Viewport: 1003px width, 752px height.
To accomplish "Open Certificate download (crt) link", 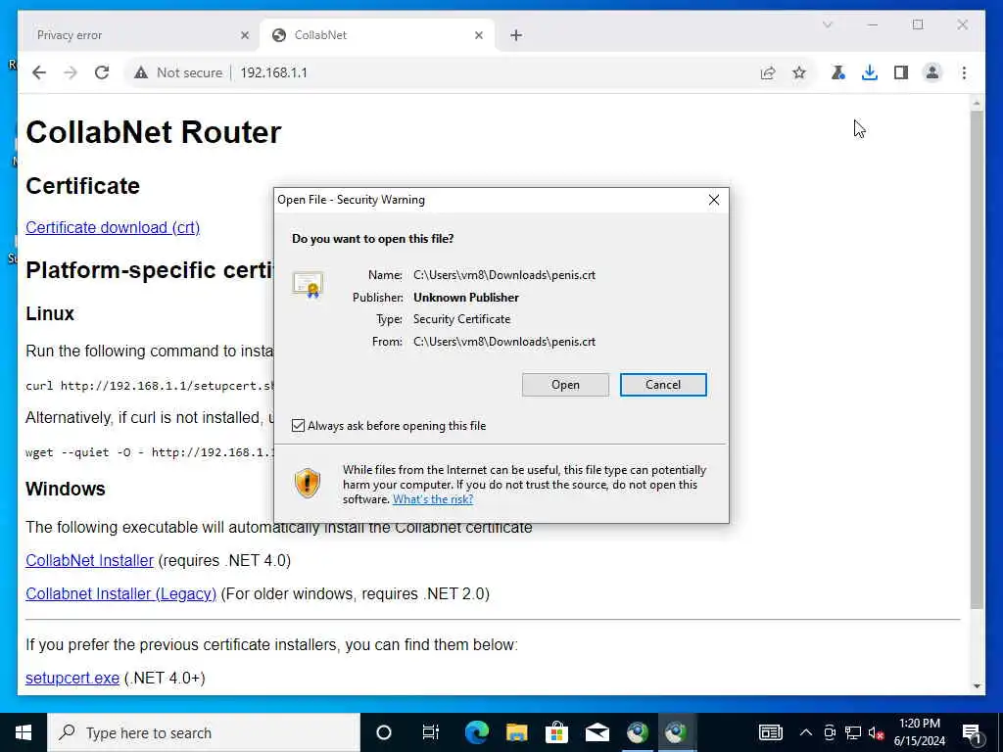I will (113, 227).
